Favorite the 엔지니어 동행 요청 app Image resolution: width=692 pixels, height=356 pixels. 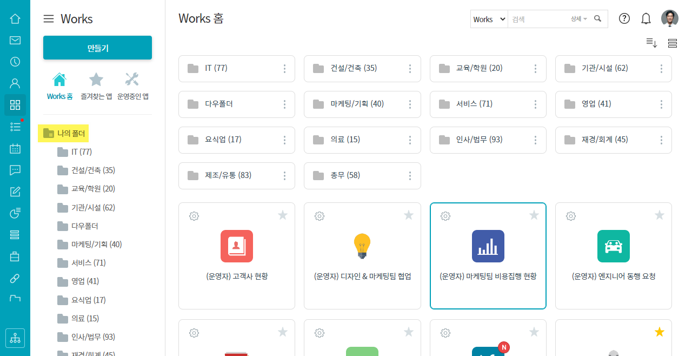[659, 215]
